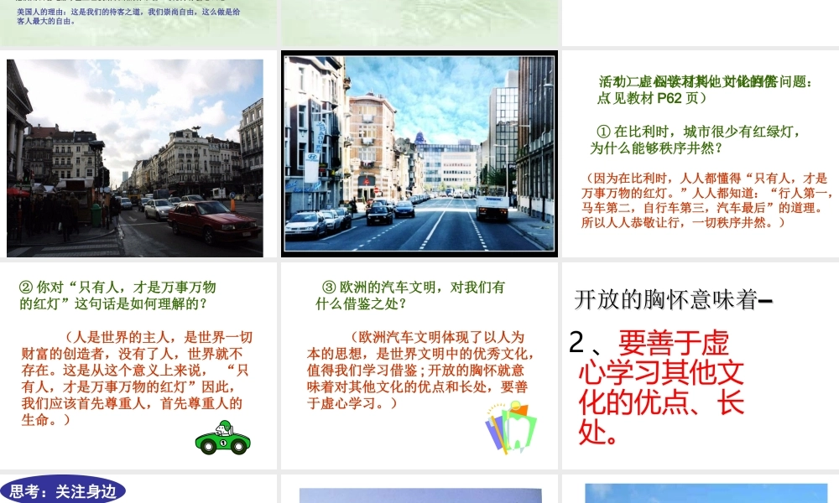Click the red text 化的优点、长
839x503 pixels.
point(661,403)
